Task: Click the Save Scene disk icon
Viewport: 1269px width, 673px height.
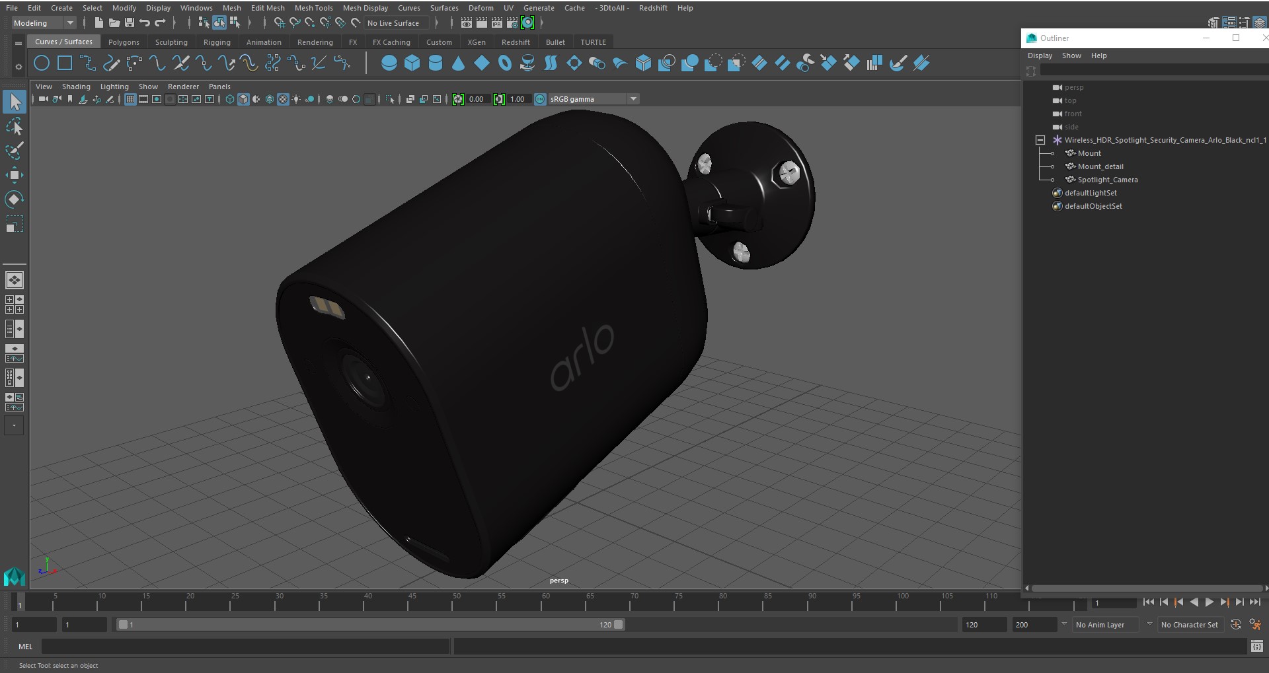Action: (x=129, y=23)
